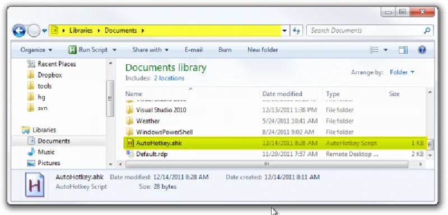The height and width of the screenshot is (215, 448).
Task: Click the Run Script button
Action: coord(88,50)
